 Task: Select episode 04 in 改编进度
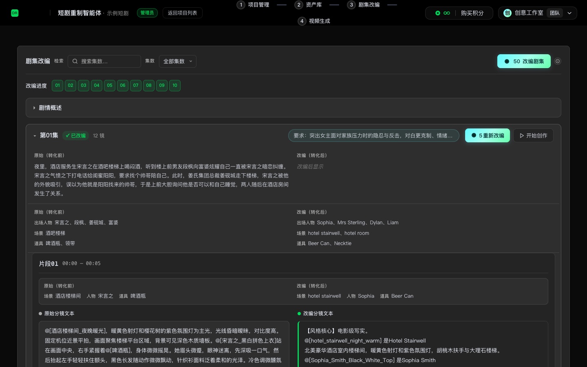(x=97, y=86)
